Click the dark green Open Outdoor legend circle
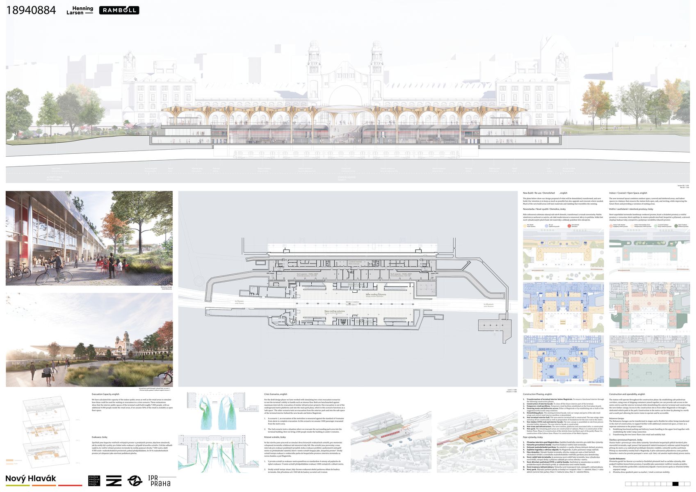696x492 pixels. 676,225
